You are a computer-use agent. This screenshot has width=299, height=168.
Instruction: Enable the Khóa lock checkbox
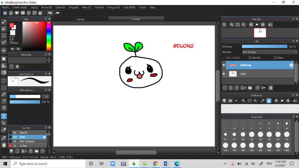click(x=275, y=57)
